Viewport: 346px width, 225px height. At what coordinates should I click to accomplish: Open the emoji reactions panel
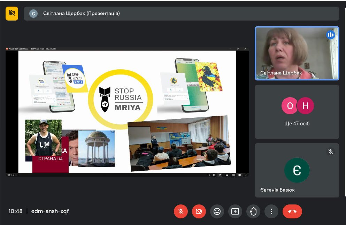coord(217,211)
